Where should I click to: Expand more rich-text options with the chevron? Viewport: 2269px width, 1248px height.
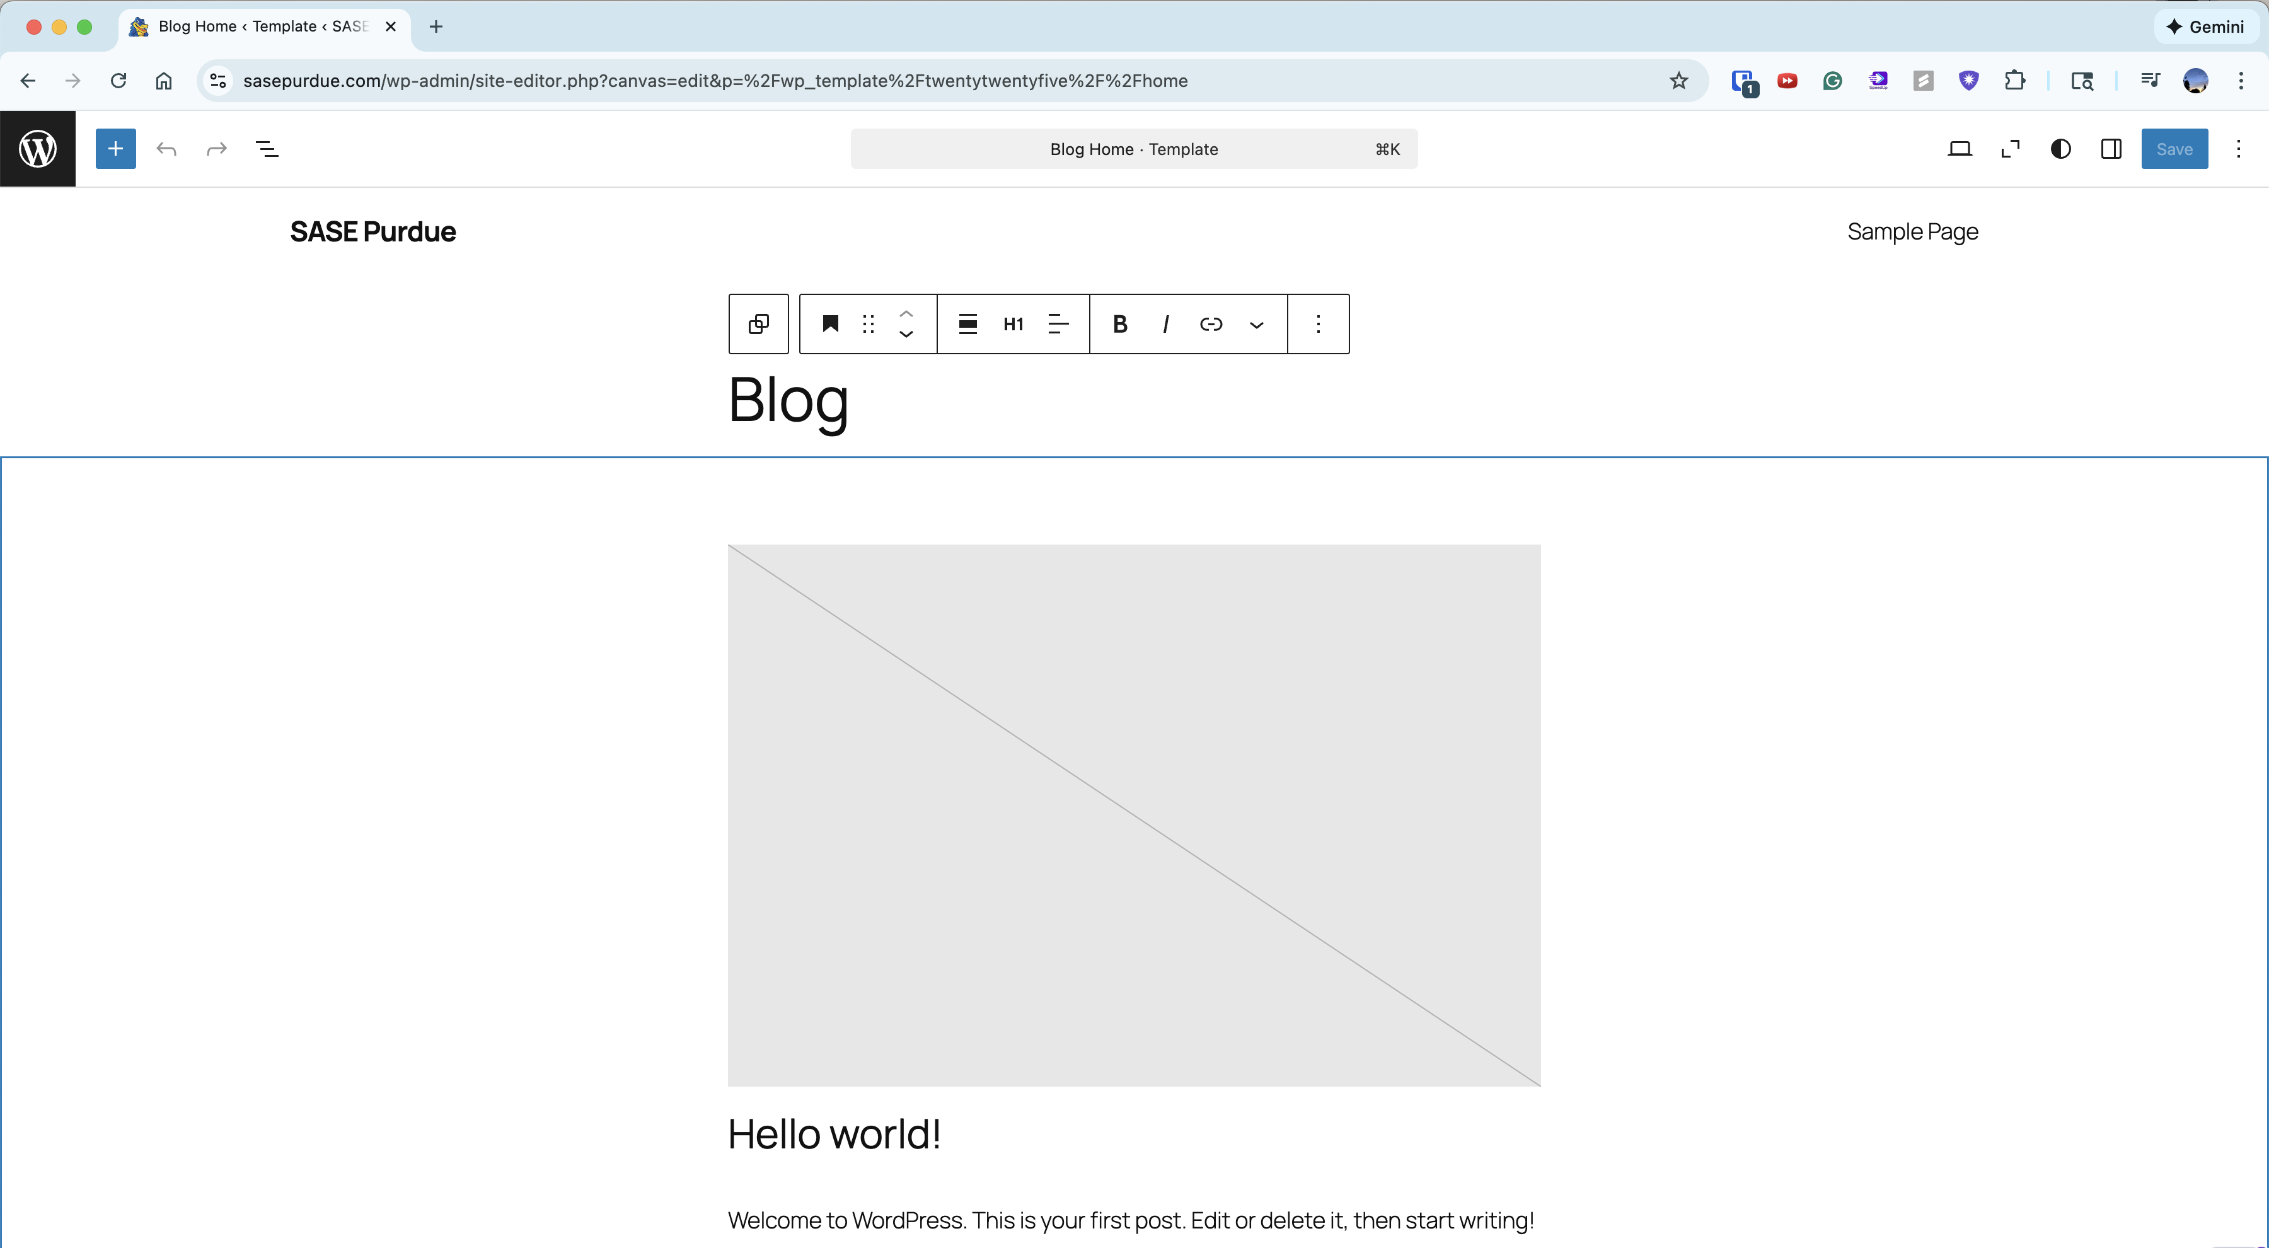1256,324
